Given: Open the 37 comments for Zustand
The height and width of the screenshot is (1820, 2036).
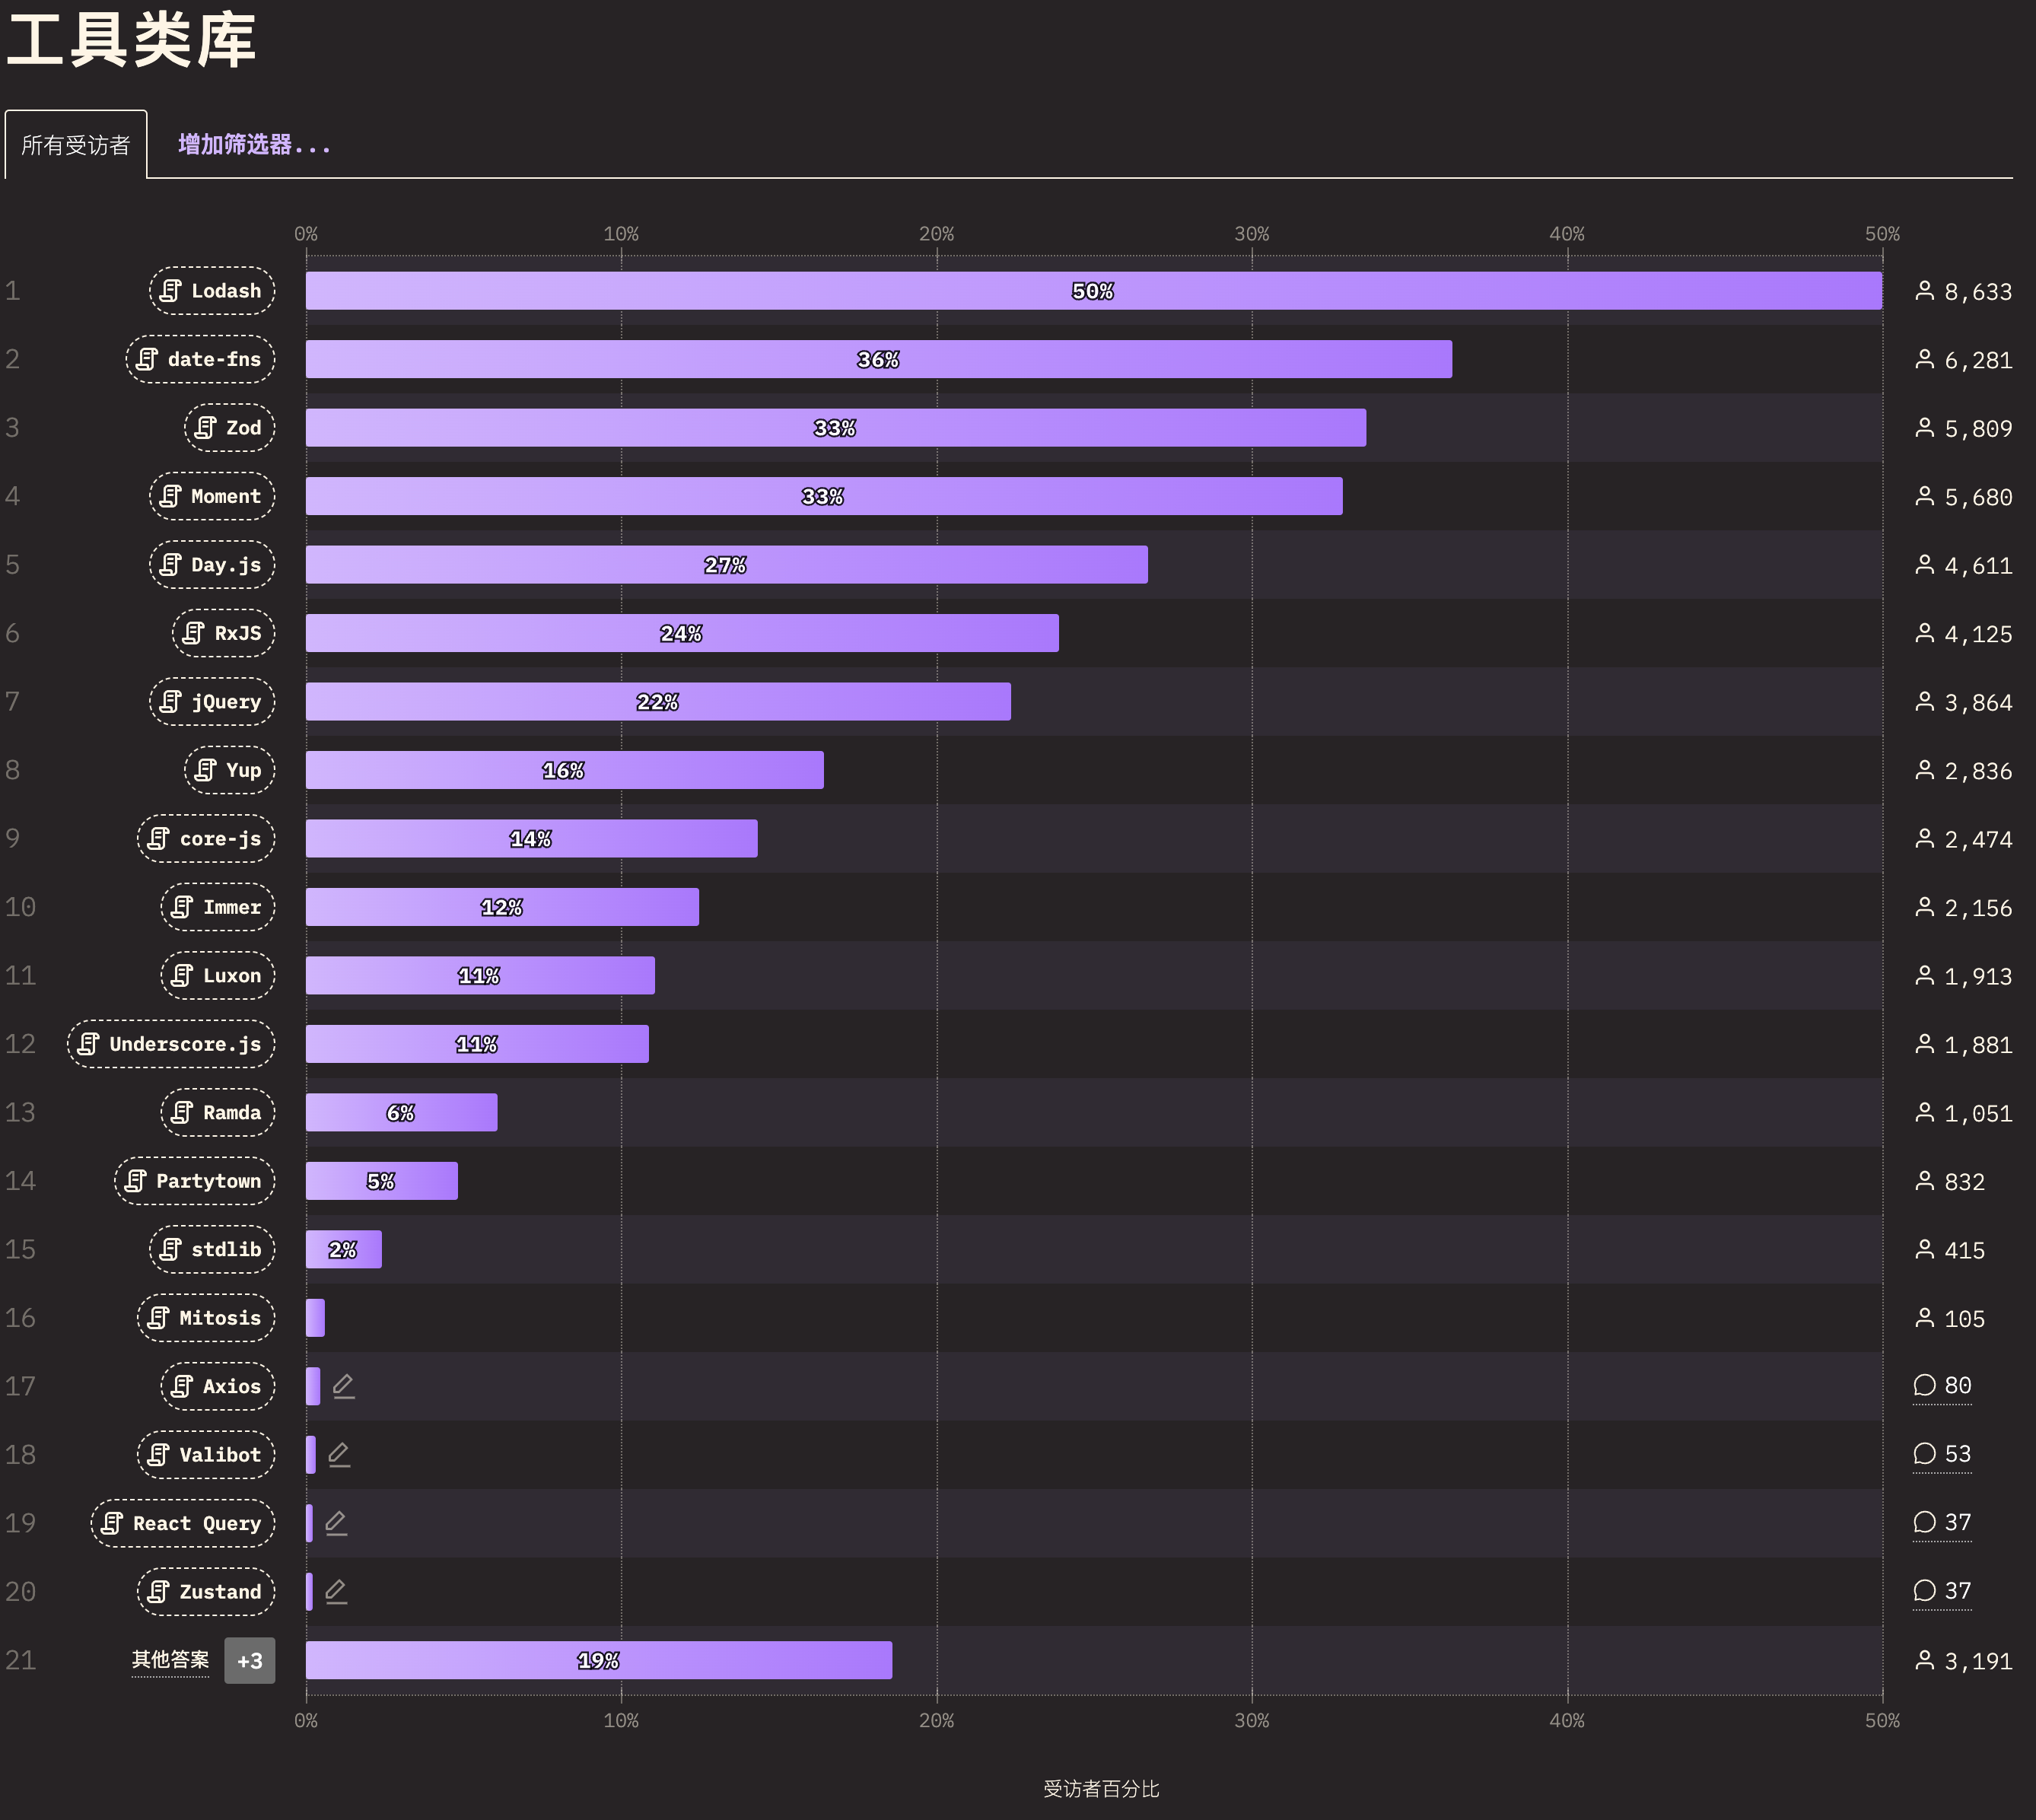Looking at the screenshot, I should 1942,1591.
